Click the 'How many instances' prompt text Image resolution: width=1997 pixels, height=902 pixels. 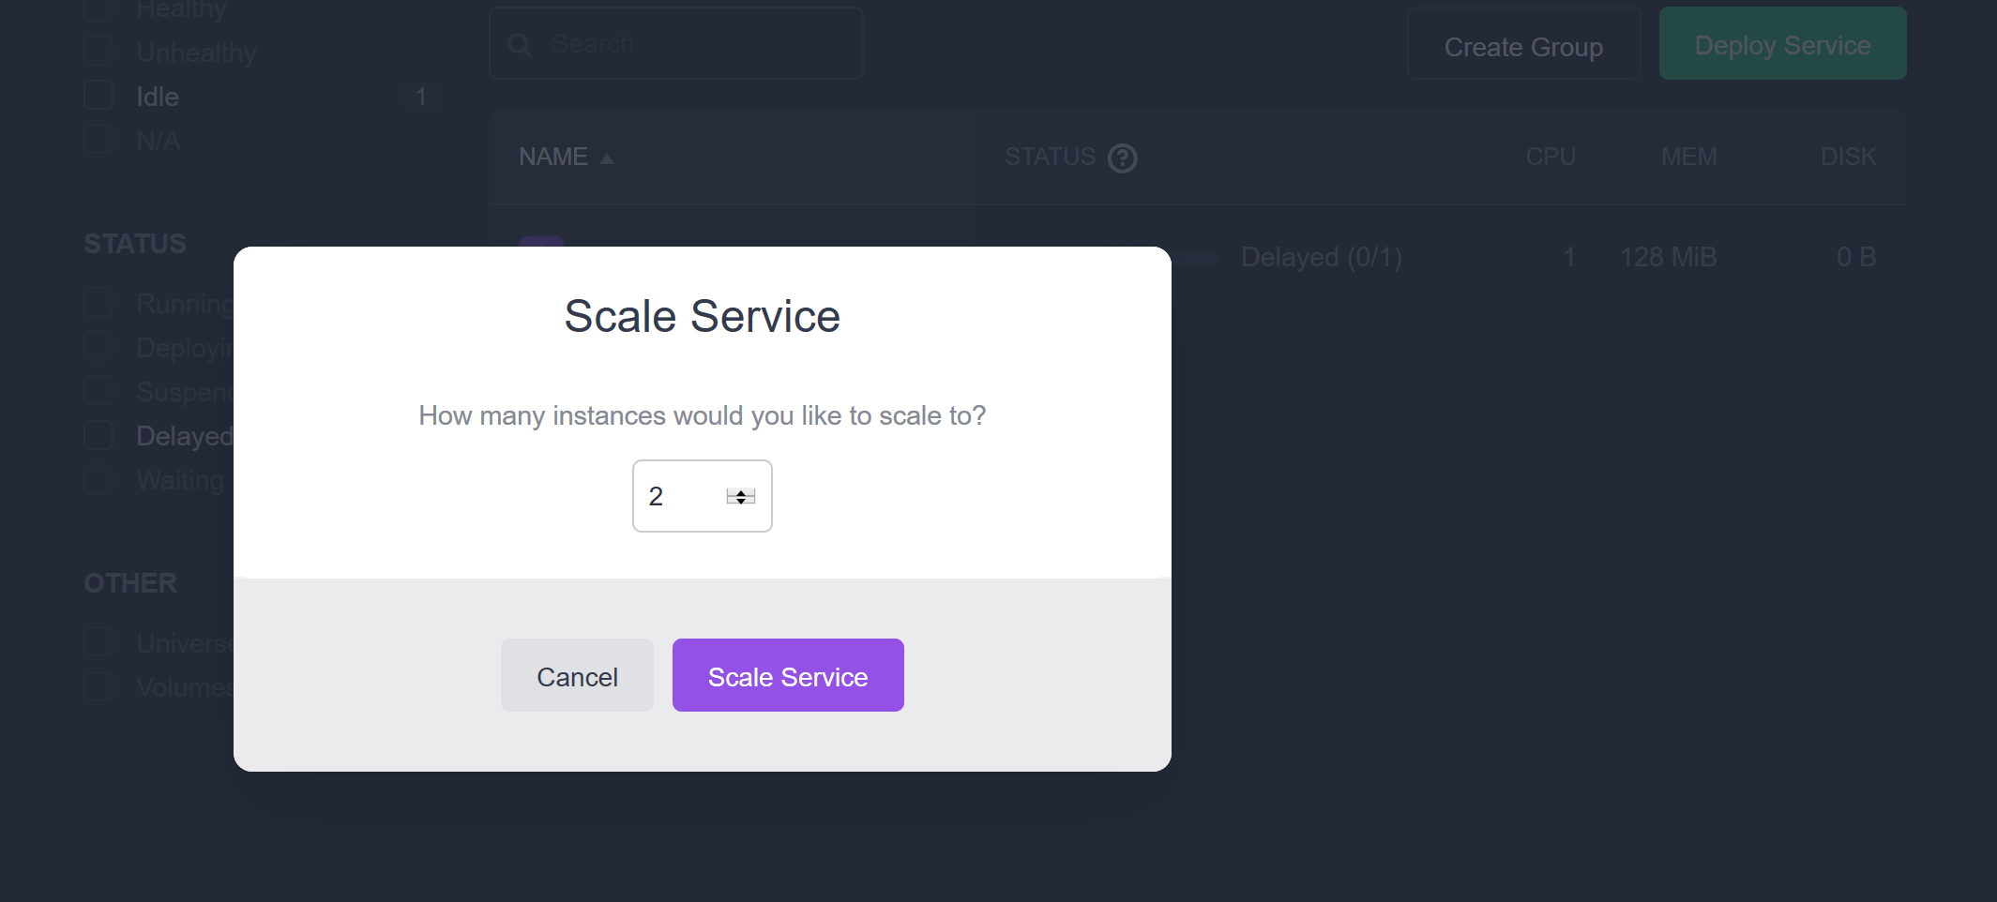(702, 415)
